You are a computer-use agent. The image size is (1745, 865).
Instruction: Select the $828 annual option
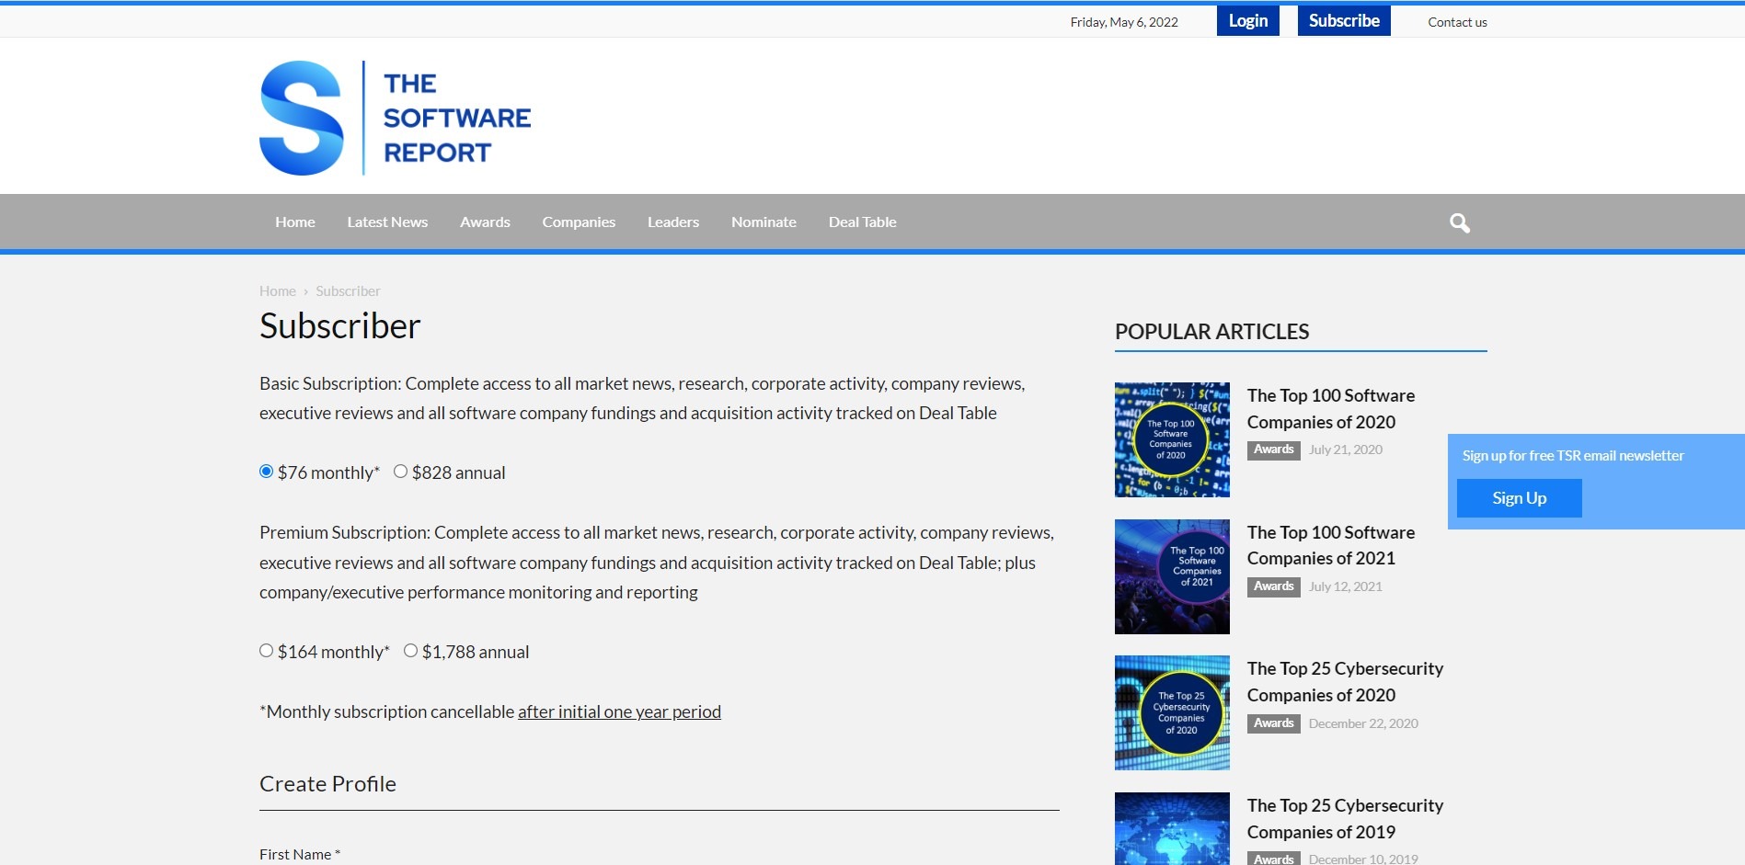click(400, 472)
